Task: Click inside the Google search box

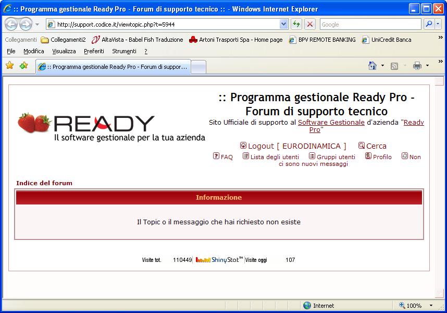Action: click(x=370, y=24)
